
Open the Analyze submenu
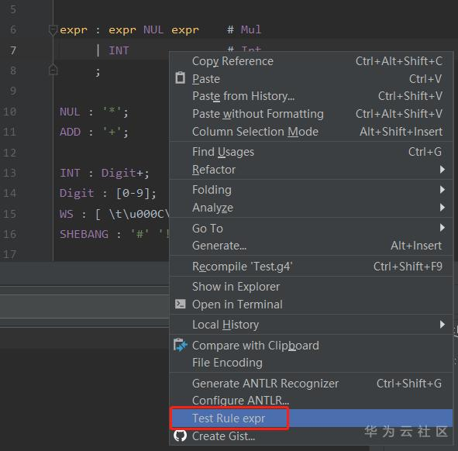click(x=311, y=208)
